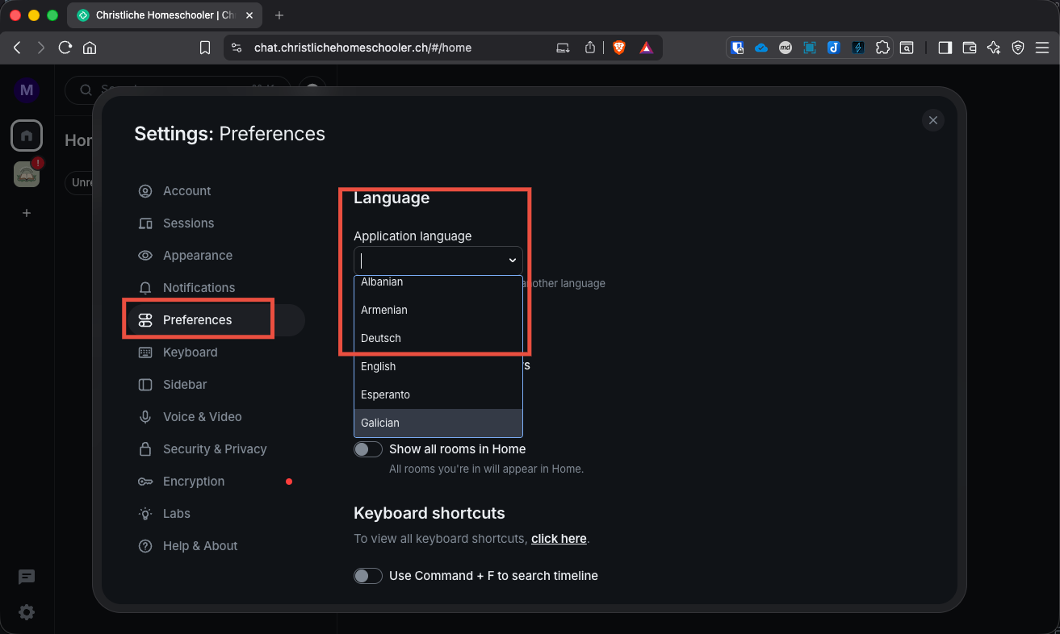This screenshot has height=634, width=1060.
Task: Toggle Show all rooms in Home
Action: pos(368,449)
